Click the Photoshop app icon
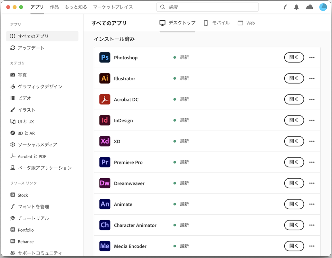Viewport: 332px width, 258px height. [x=105, y=57]
